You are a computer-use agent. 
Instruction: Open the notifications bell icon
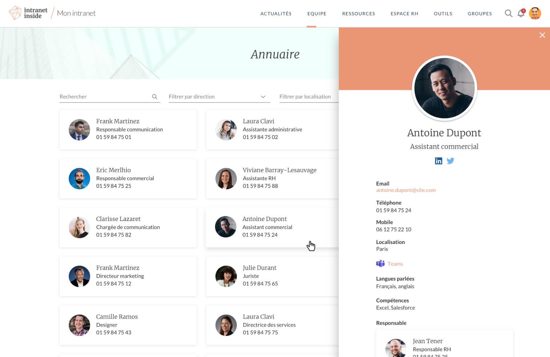coord(521,13)
